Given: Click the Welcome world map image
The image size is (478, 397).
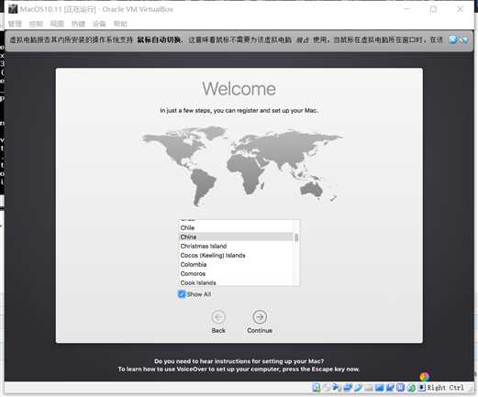Looking at the screenshot, I should 242,166.
